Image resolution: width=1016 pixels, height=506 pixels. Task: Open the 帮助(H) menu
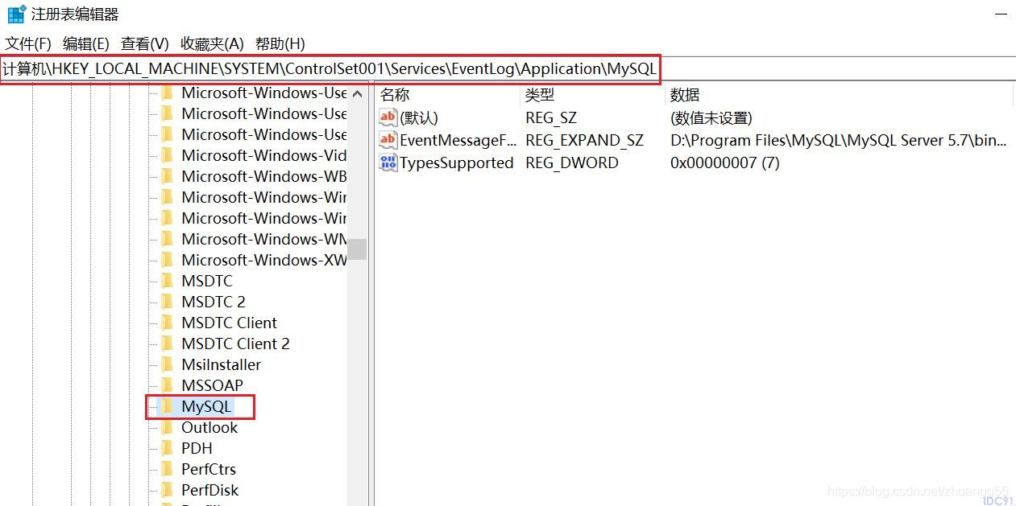coord(280,43)
